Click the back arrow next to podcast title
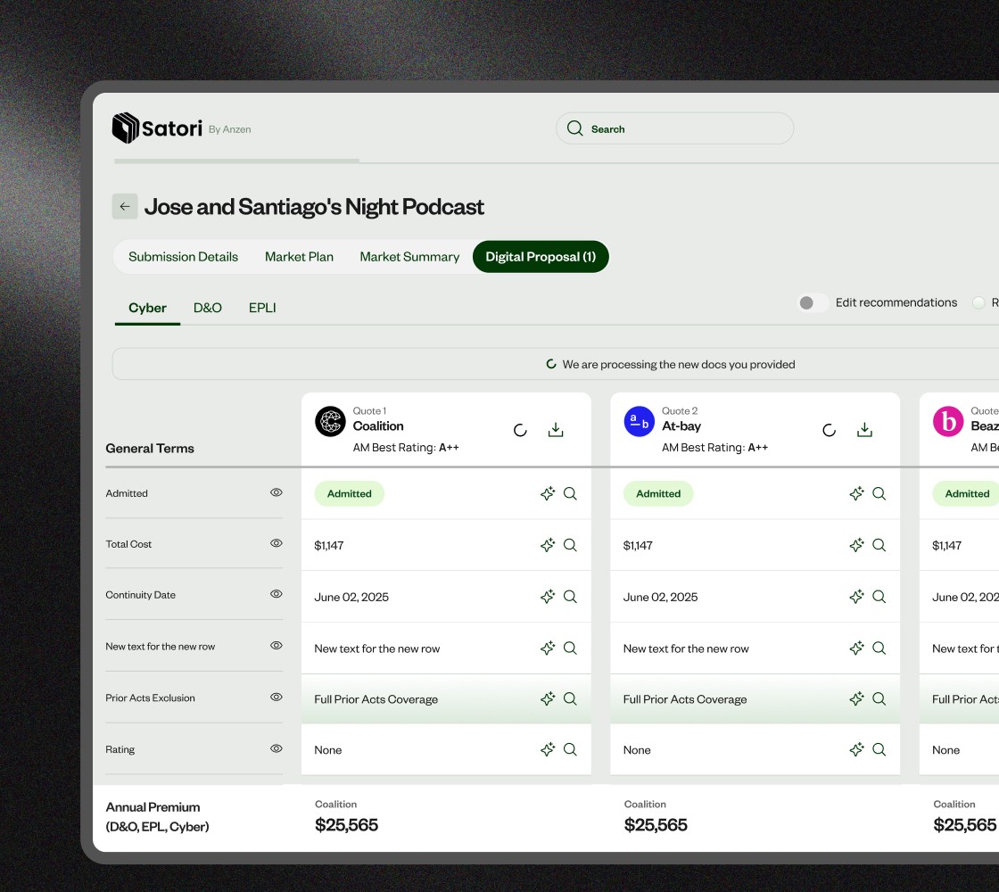Viewport: 999px width, 892px height. coord(125,206)
